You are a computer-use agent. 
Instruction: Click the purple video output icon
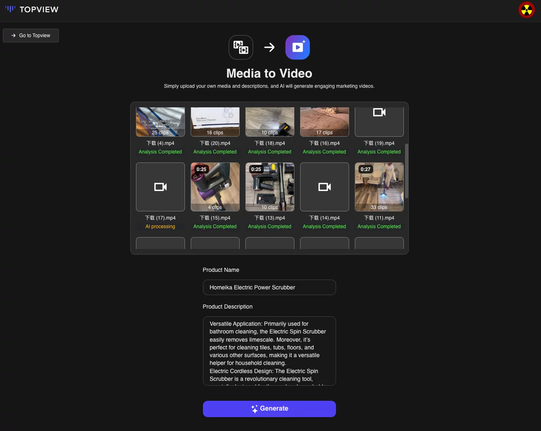[297, 47]
